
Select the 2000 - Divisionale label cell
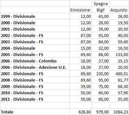tap(35, 23)
